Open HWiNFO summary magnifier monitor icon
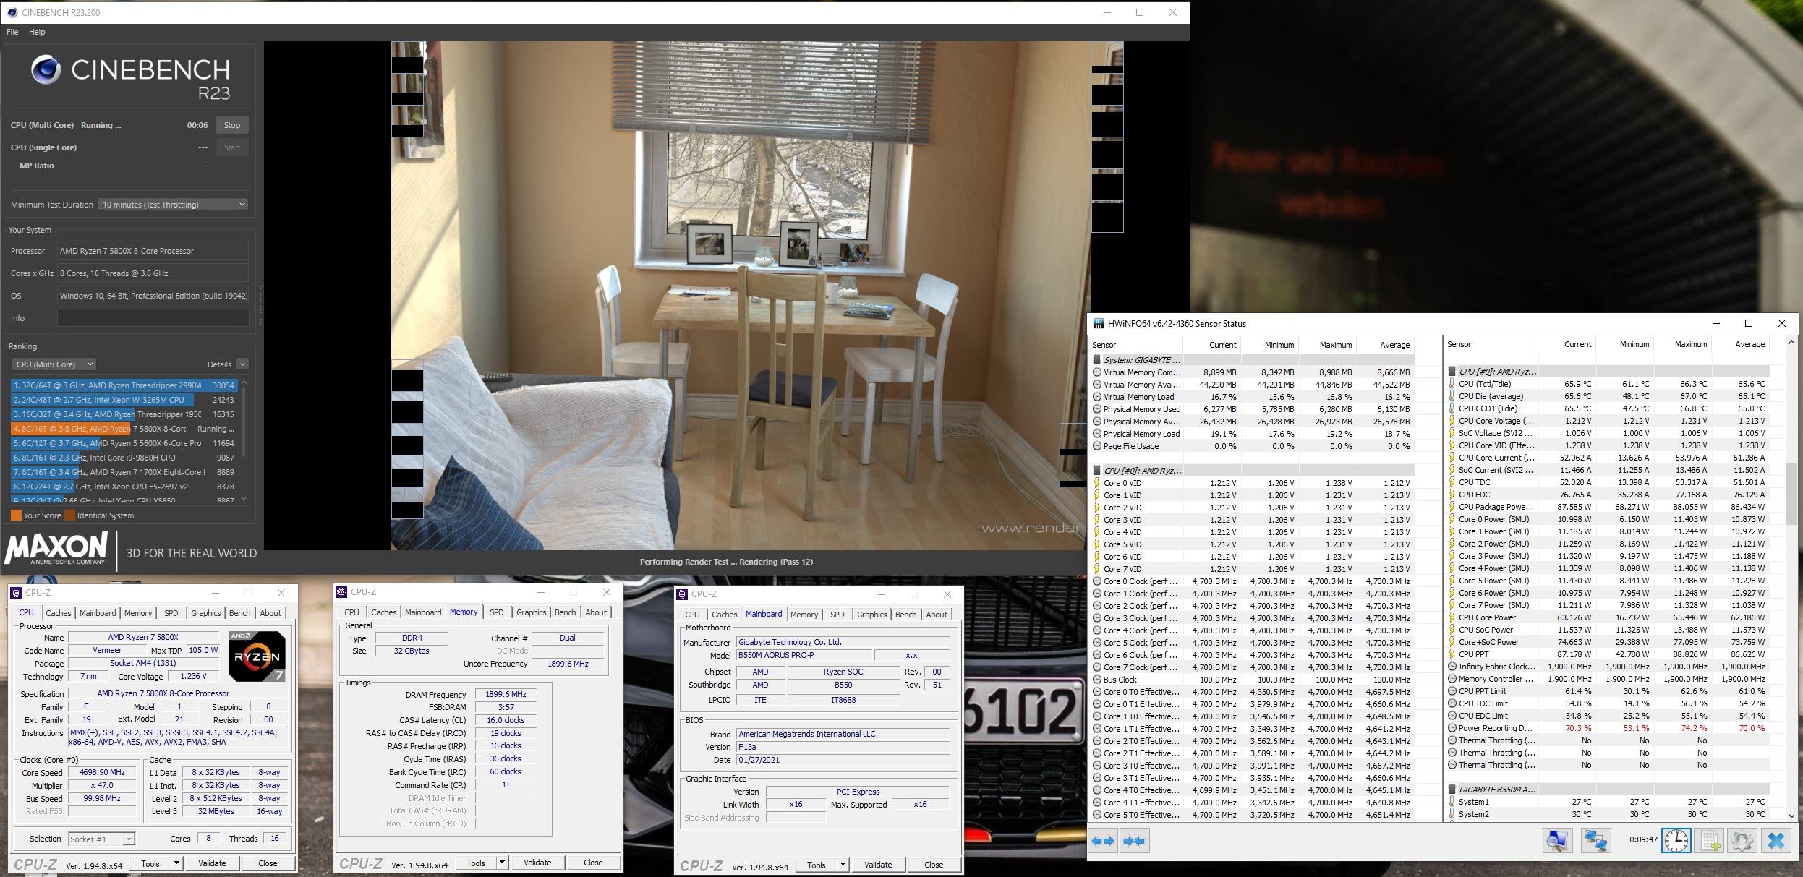 pyautogui.click(x=1557, y=841)
